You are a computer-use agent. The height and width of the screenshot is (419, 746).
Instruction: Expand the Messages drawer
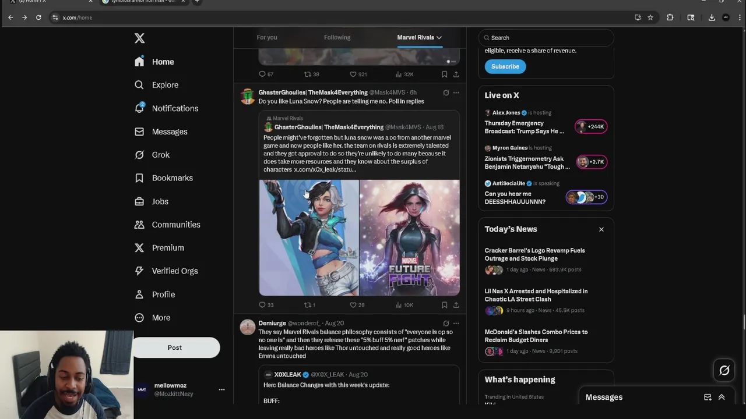pyautogui.click(x=722, y=397)
